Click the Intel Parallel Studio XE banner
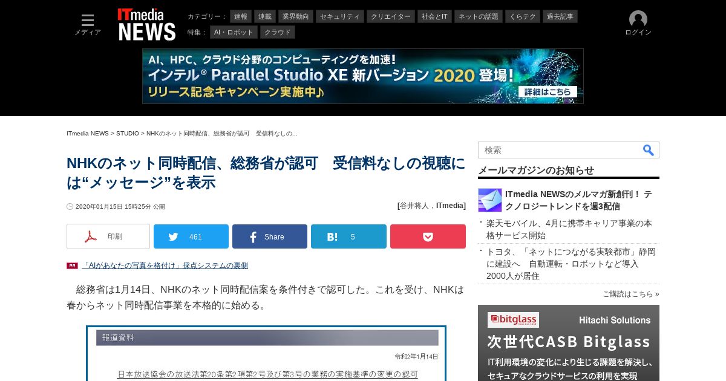The image size is (726, 381). point(363,76)
